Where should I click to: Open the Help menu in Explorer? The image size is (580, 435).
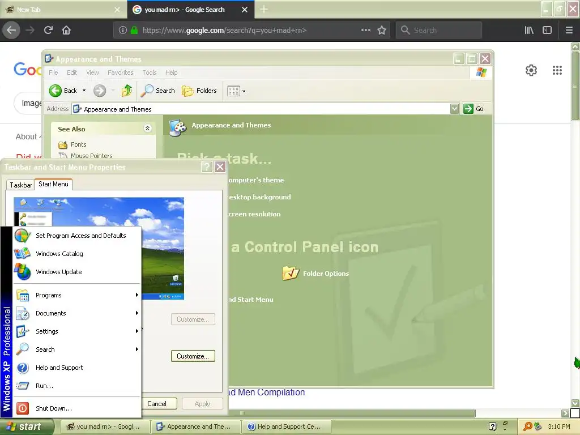(171, 72)
